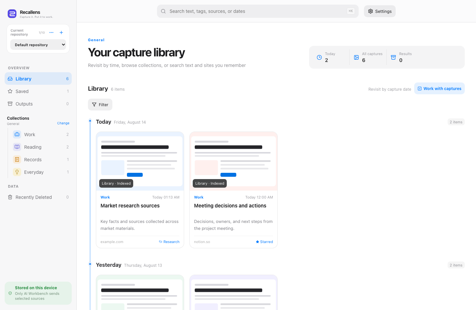Click the Today stat clock icon
The image size is (476, 310).
point(319,57)
